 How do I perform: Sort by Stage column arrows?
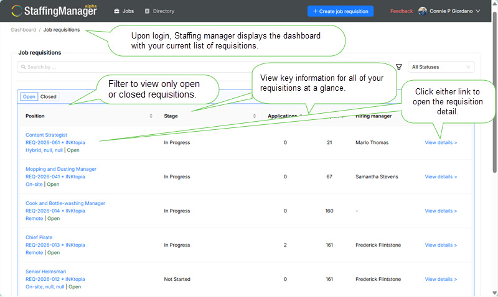pyautogui.click(x=255, y=116)
